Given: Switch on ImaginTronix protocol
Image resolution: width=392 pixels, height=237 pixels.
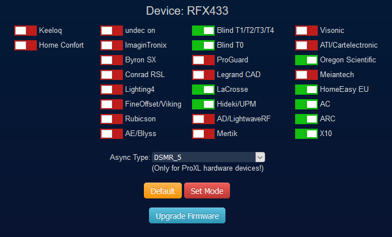Looking at the screenshot, I should click(112, 45).
